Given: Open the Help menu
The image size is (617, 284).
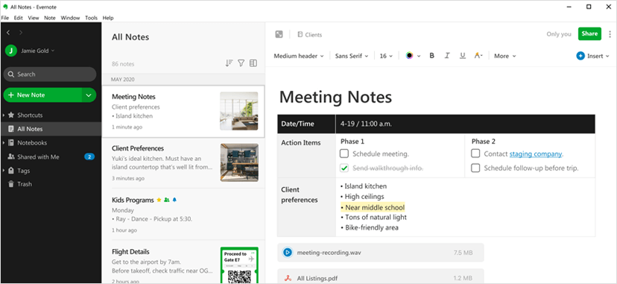Looking at the screenshot, I should pos(108,18).
